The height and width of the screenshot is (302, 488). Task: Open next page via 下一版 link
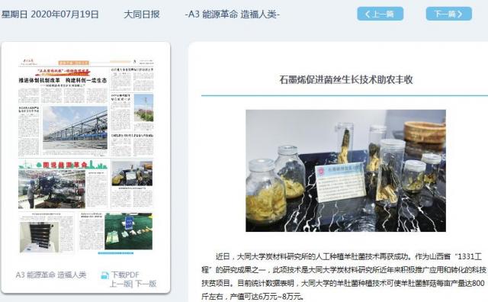[x=146, y=284]
